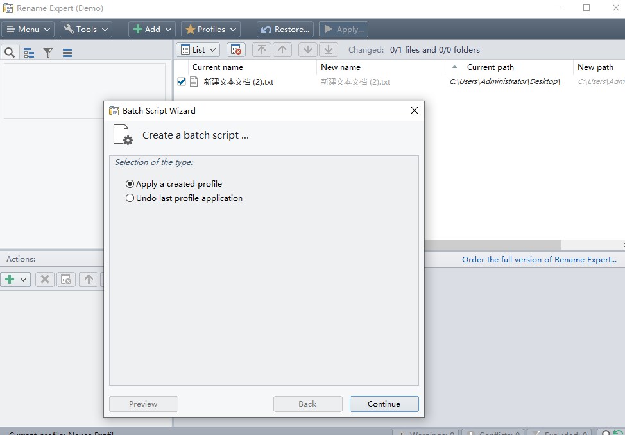Screen dimensions: 625x435
Task: Click the grey X delete action icon
Action: coord(45,280)
